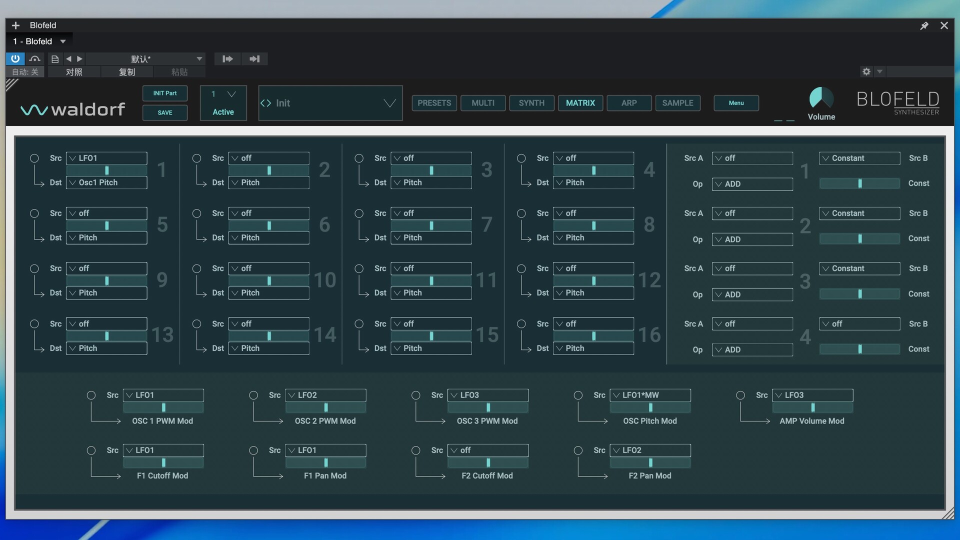Pin the Blofeld plugin window

(x=924, y=25)
